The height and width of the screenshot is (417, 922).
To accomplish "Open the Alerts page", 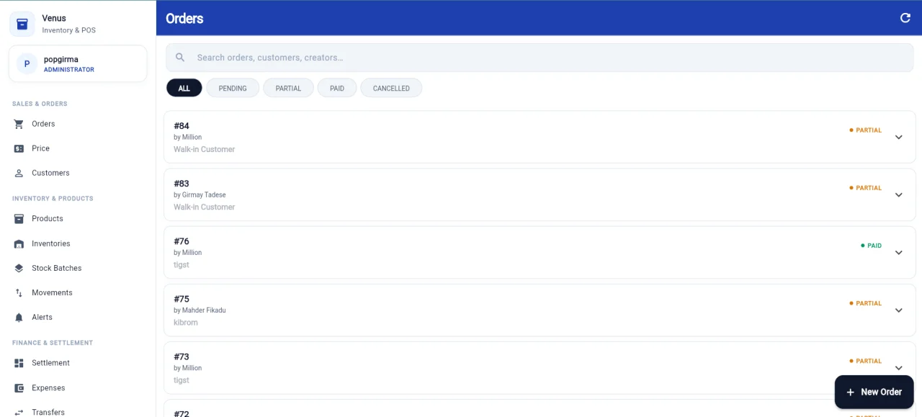I will click(78, 317).
